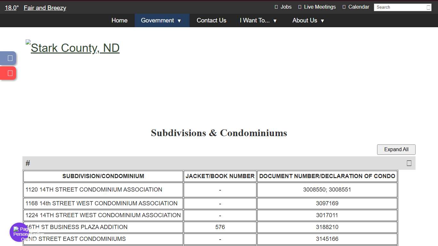
Task: Click the Live Meetings video icon
Action: (x=299, y=7)
